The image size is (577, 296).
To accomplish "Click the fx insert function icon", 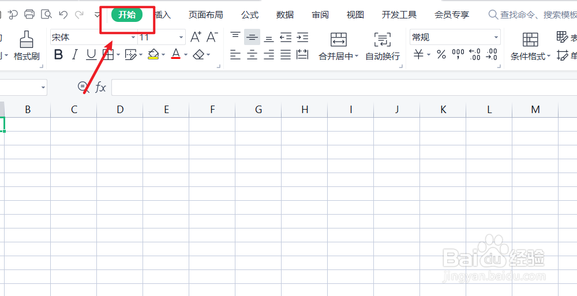I will tap(100, 87).
